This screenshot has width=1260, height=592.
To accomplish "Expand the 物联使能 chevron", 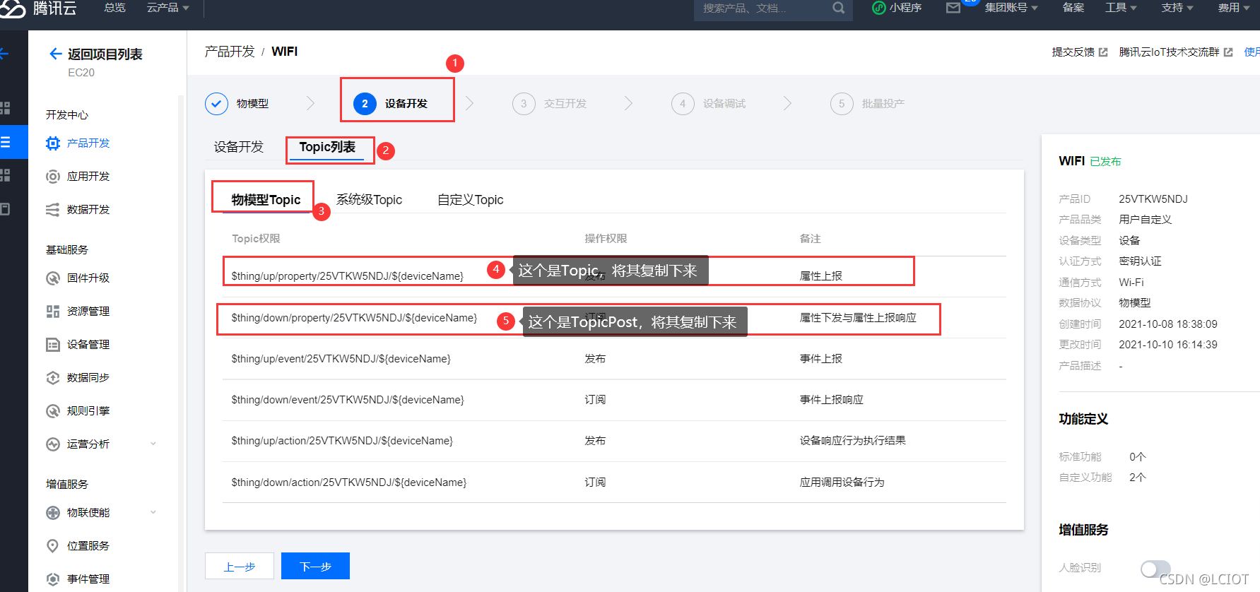I will click(x=153, y=512).
